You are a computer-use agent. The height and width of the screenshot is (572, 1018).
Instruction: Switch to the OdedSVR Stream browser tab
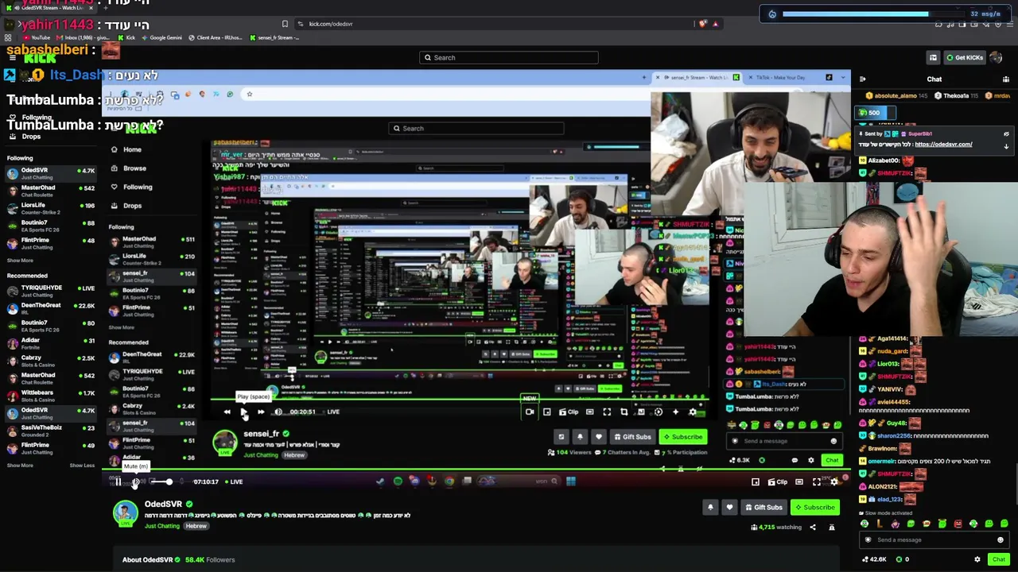tap(49, 8)
